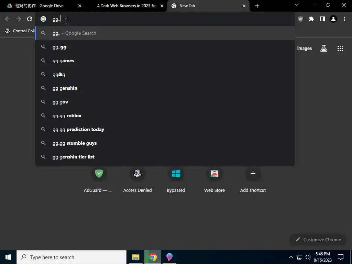
Task: Click the Add shortcut plus icon
Action: 253,174
